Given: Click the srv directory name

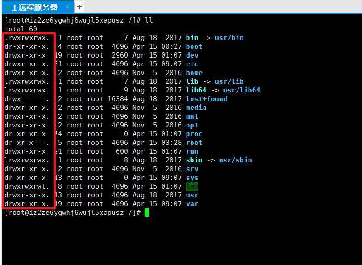Looking at the screenshot, I should click(192, 169).
